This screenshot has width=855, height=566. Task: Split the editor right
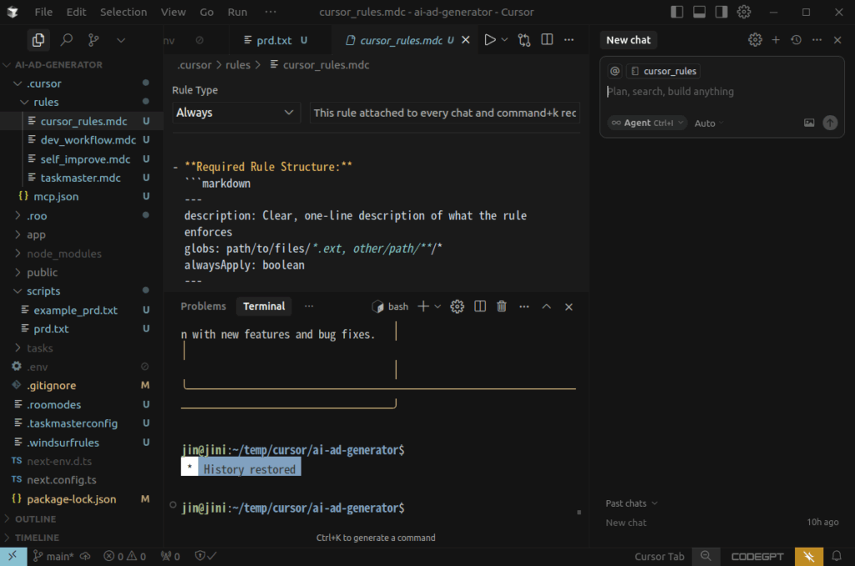click(547, 40)
